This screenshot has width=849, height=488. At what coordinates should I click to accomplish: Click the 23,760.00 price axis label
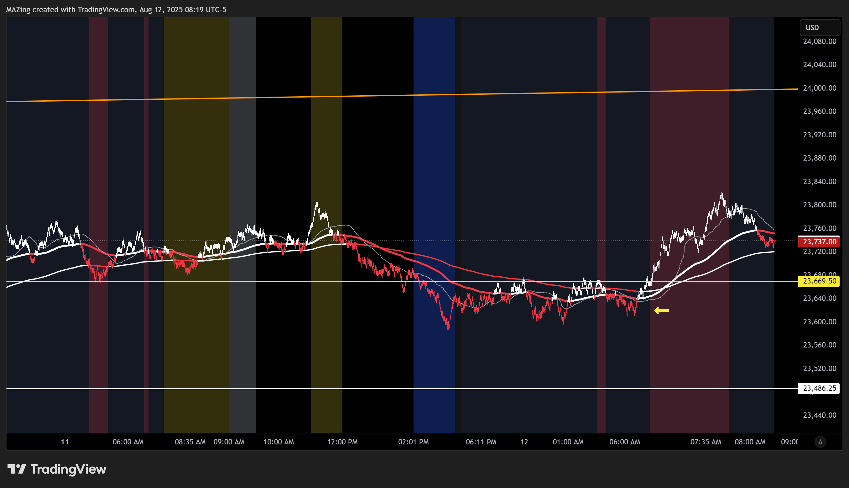click(819, 228)
